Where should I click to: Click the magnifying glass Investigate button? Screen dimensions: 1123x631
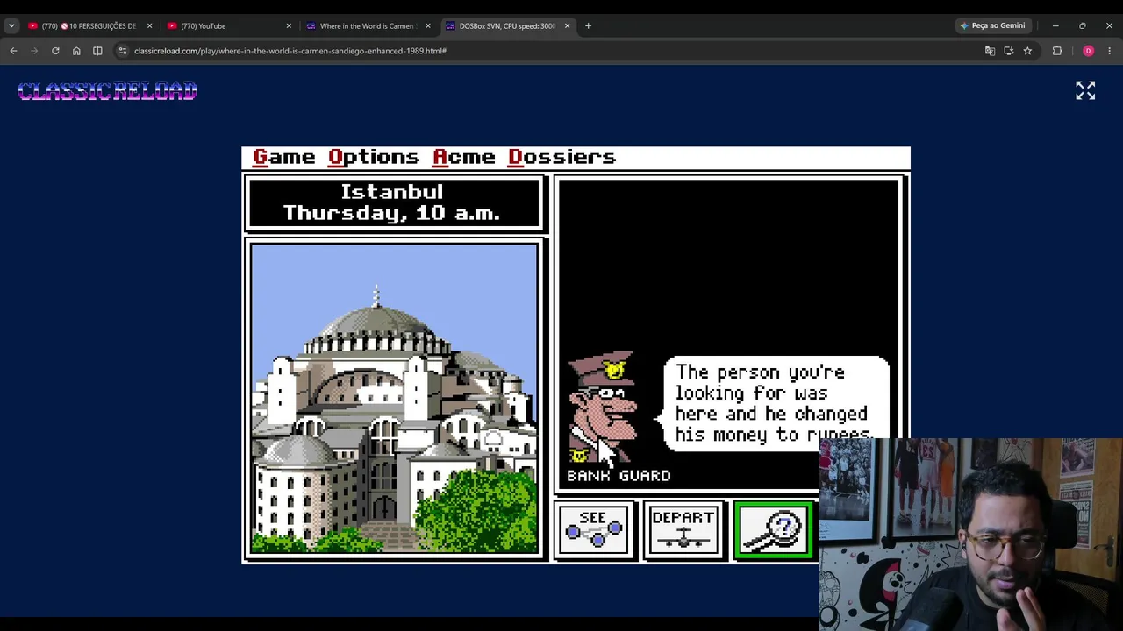(x=774, y=529)
